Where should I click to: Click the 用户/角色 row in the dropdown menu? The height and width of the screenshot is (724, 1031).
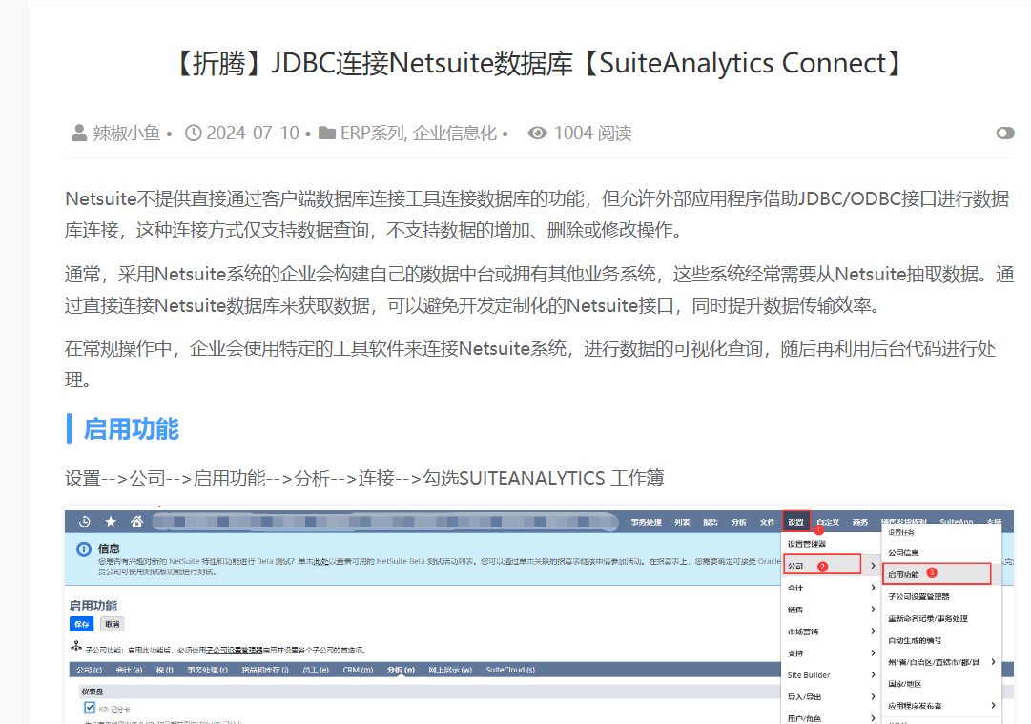830,718
